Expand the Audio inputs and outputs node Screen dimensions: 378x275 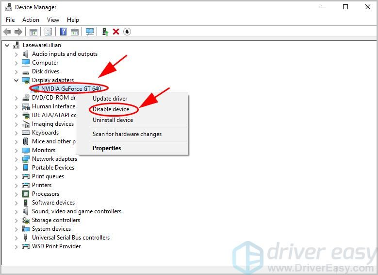coord(16,54)
